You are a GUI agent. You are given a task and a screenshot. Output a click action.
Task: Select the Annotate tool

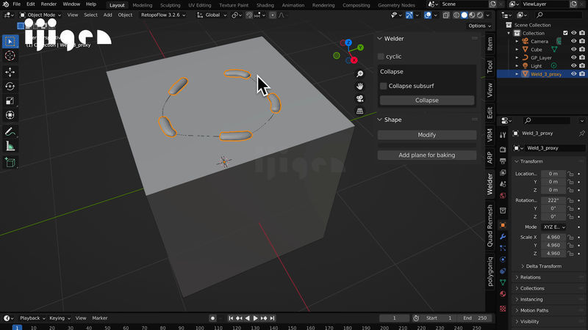10,132
